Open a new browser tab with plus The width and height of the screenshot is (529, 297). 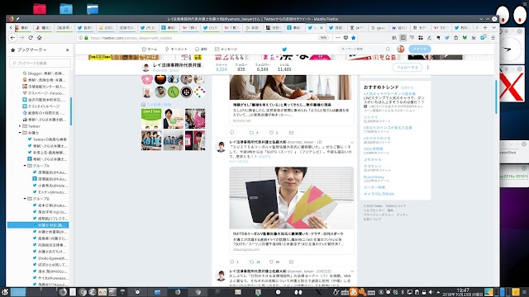click(485, 27)
